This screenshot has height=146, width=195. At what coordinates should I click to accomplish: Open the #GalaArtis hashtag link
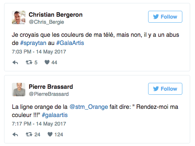pos(70,43)
